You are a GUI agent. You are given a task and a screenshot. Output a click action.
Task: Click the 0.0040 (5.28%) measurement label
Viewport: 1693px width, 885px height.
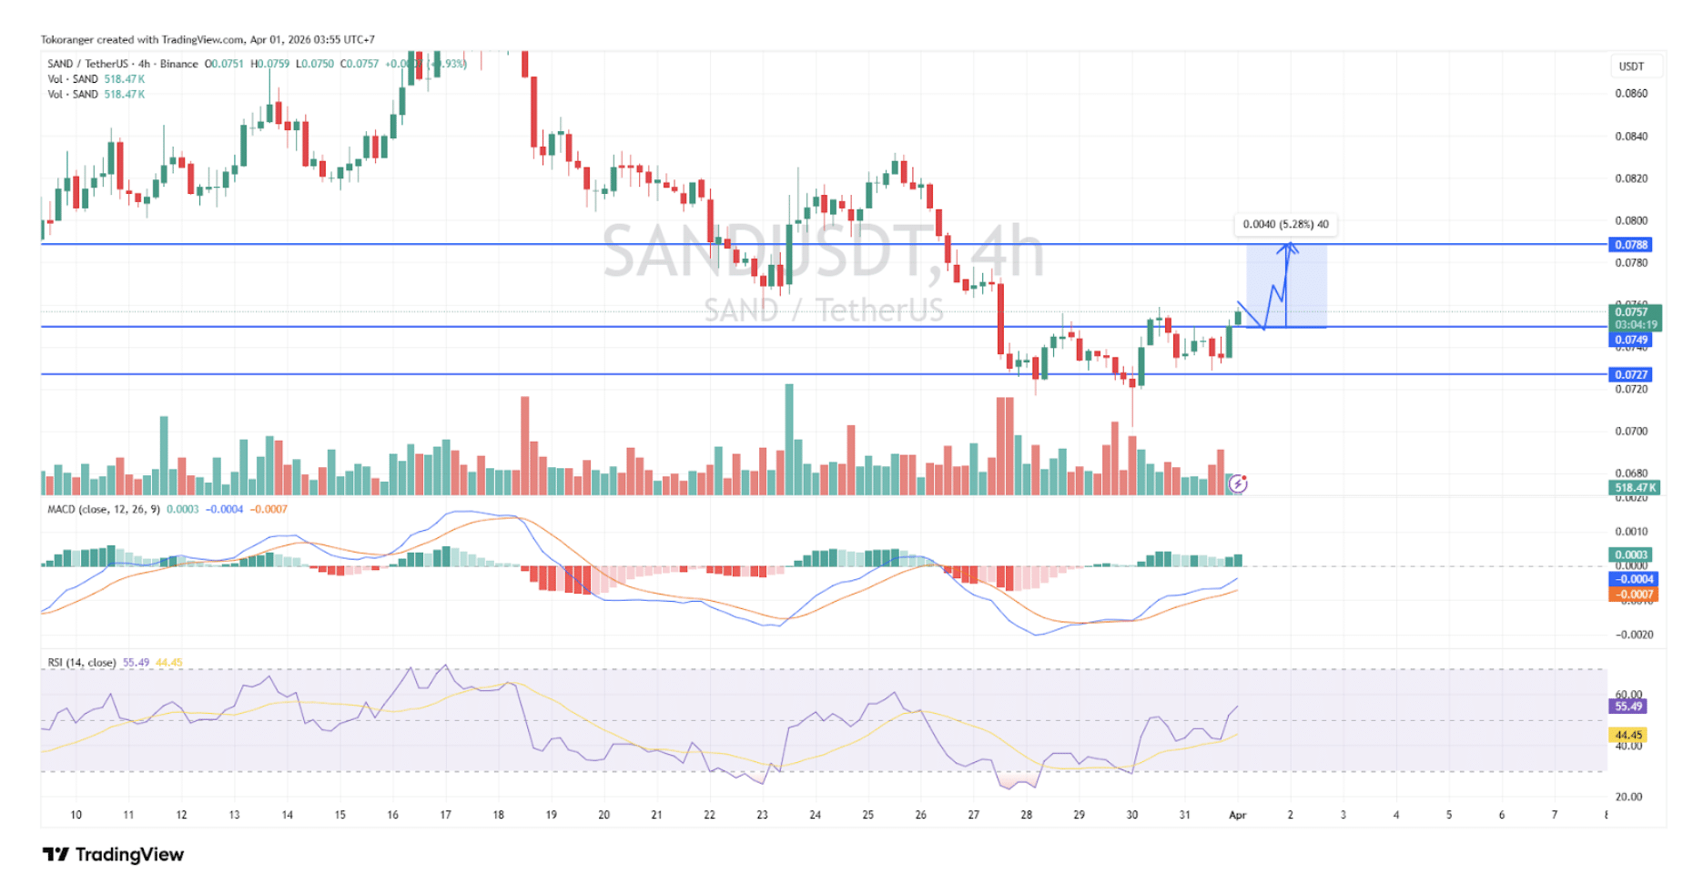pyautogui.click(x=1285, y=224)
